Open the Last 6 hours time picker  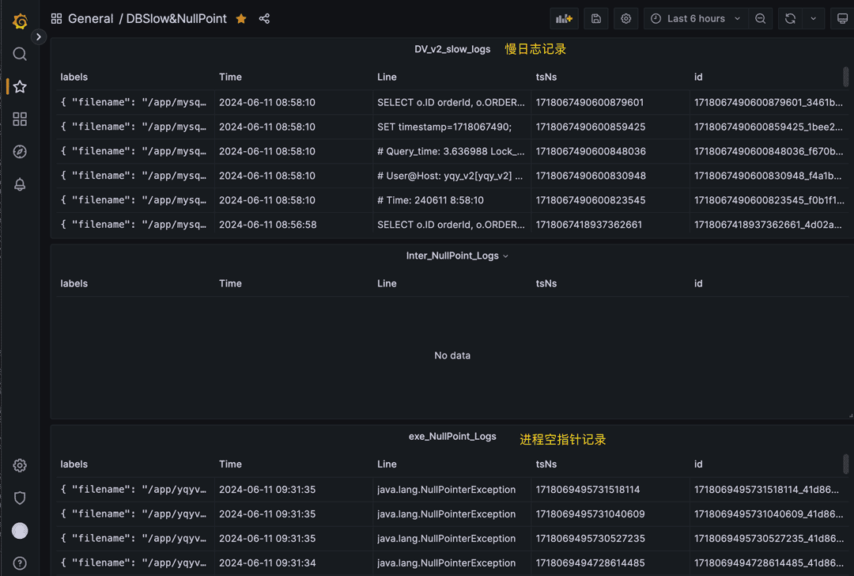pos(696,18)
